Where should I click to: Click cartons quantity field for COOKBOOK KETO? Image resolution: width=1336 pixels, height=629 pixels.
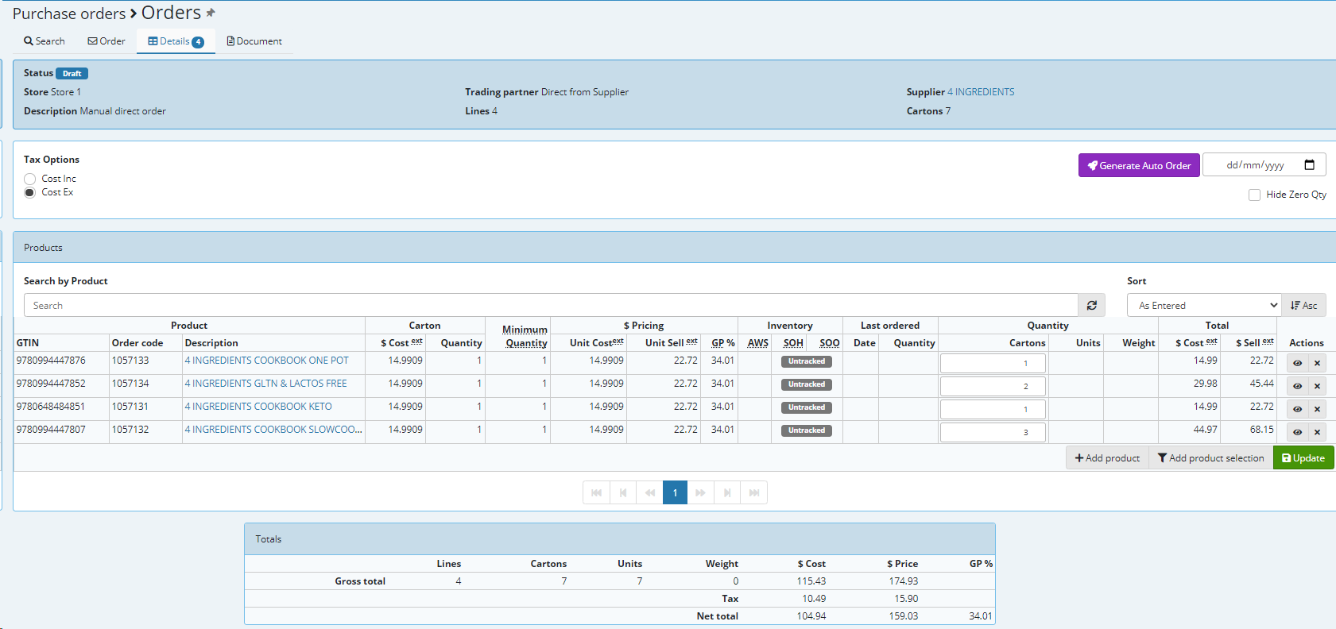(993, 409)
